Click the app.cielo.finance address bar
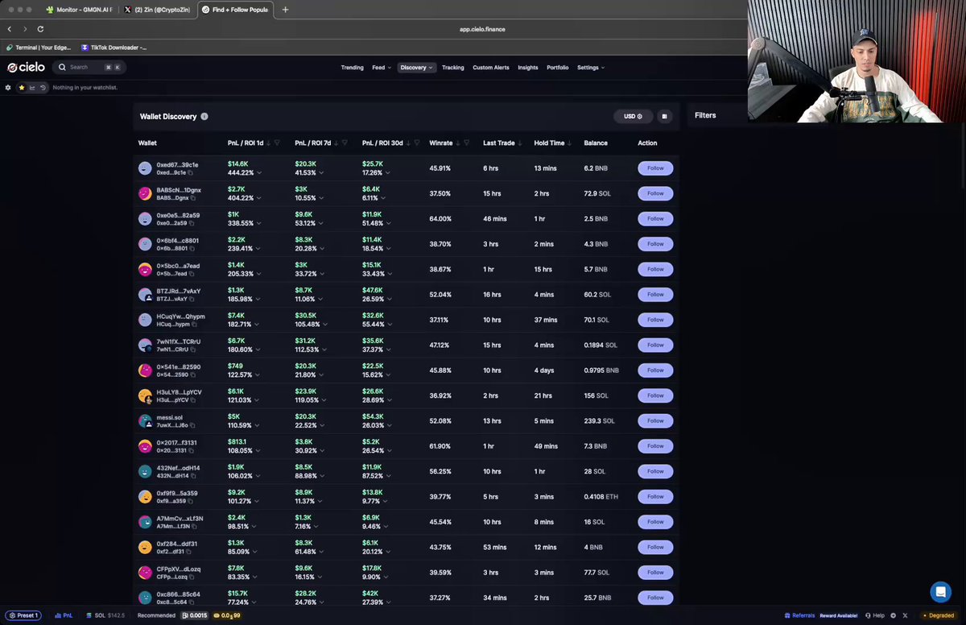This screenshot has width=966, height=625. [x=483, y=29]
